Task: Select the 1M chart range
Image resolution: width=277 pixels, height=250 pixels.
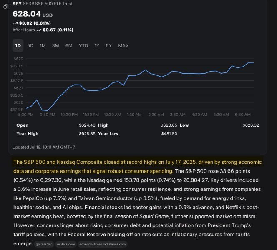Action: [43, 45]
